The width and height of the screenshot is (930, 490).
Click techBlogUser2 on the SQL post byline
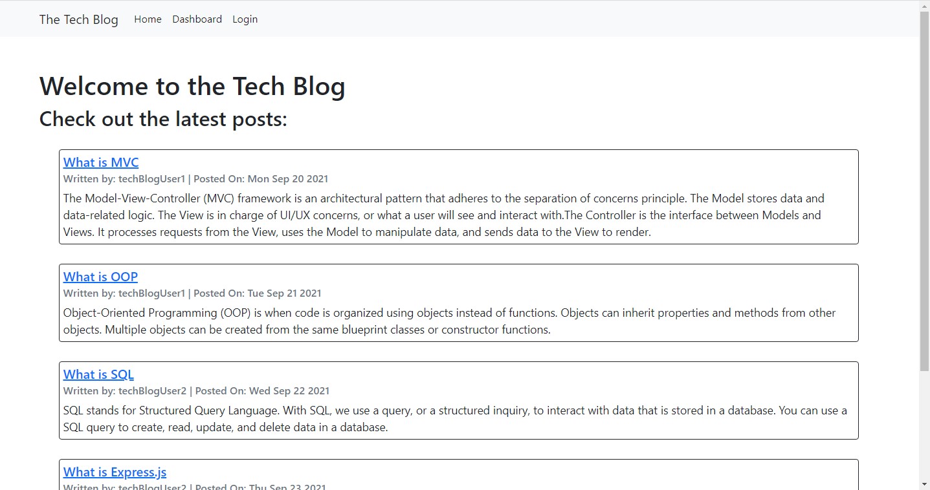click(x=151, y=390)
